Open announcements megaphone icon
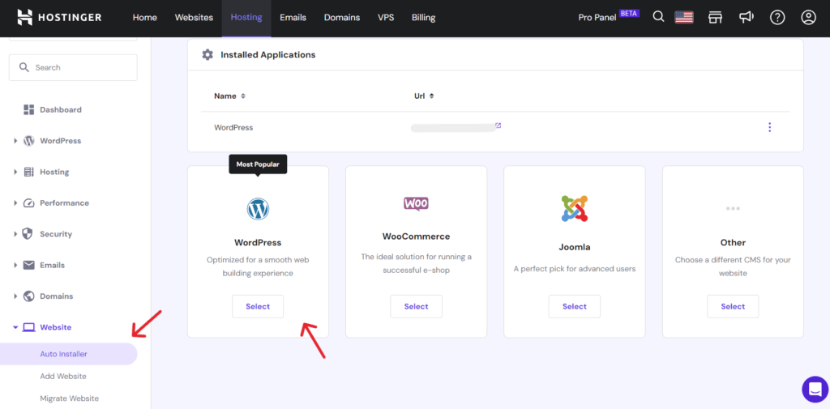Viewport: 830px width, 409px height. 747,18
